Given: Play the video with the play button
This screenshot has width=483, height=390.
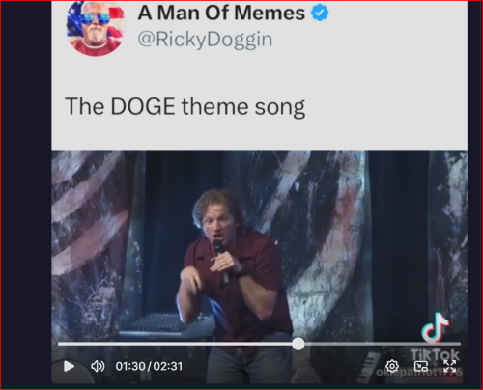Looking at the screenshot, I should 69,366.
